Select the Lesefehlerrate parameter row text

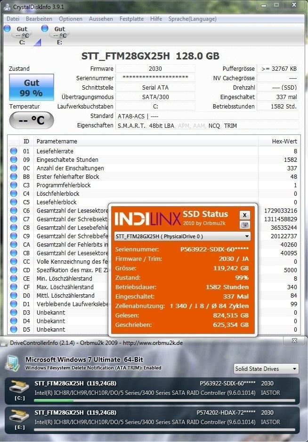[55, 151]
